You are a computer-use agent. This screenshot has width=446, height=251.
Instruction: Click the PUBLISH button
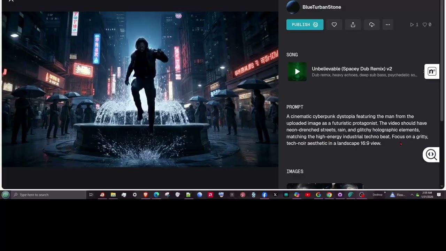(x=305, y=25)
